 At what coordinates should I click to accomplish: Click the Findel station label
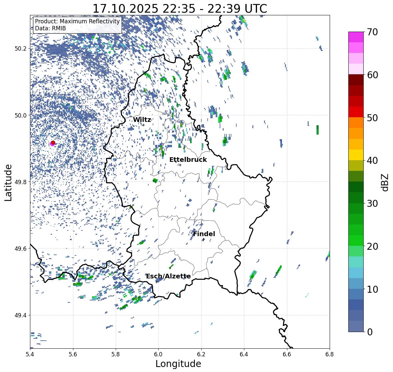pyautogui.click(x=204, y=234)
